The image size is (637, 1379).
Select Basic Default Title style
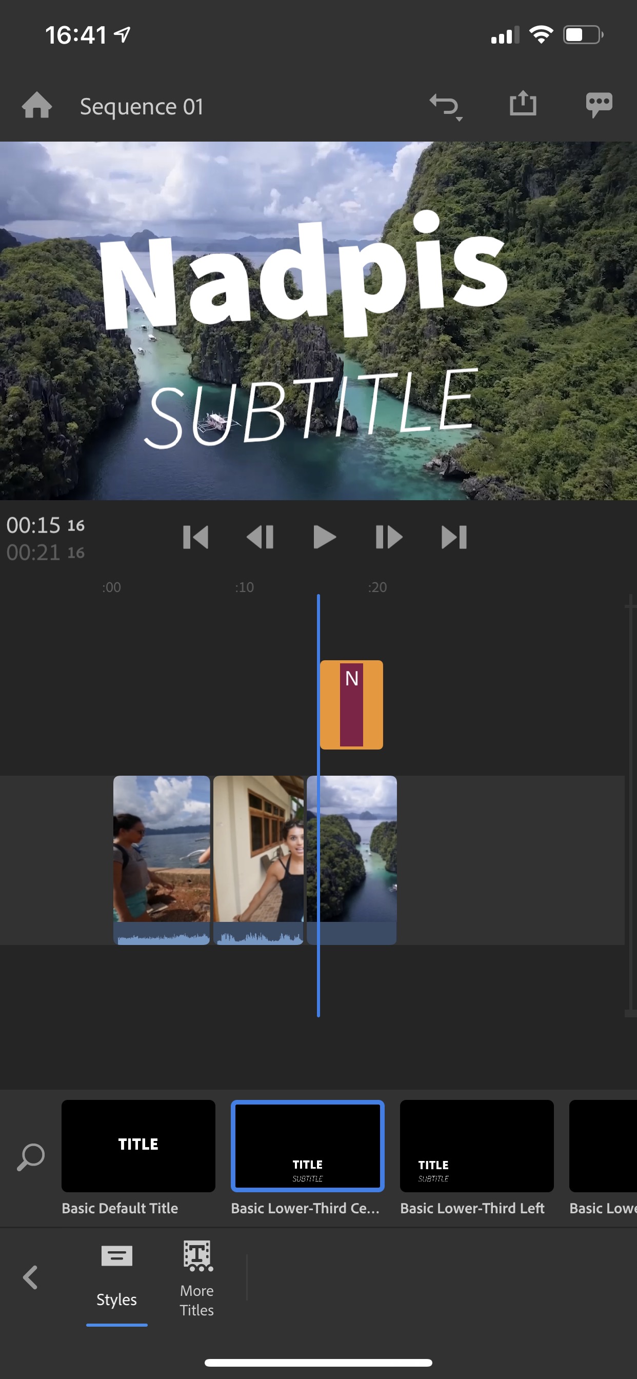click(x=138, y=1146)
